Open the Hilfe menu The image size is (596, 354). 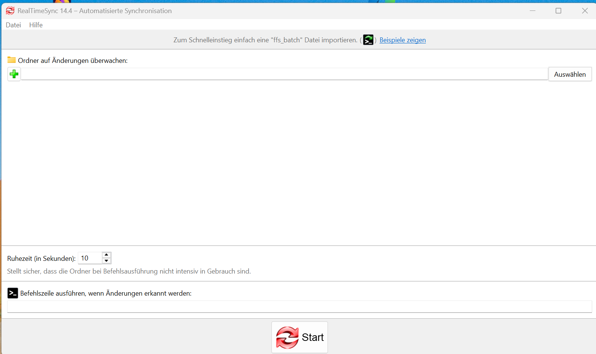pyautogui.click(x=36, y=25)
